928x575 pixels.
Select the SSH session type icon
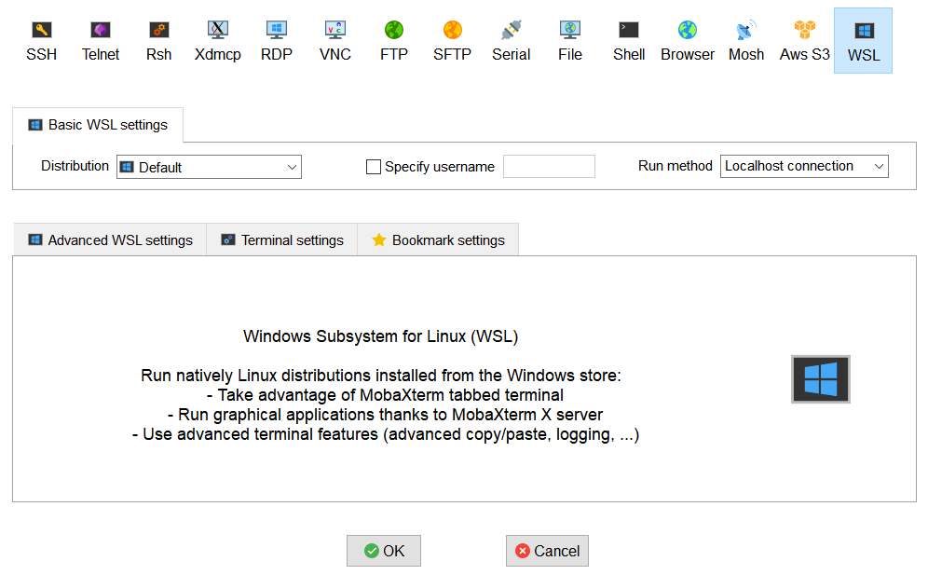click(41, 40)
